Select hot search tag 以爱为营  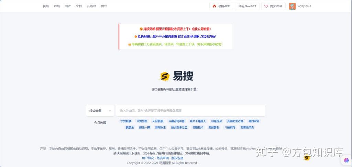tap(142, 121)
